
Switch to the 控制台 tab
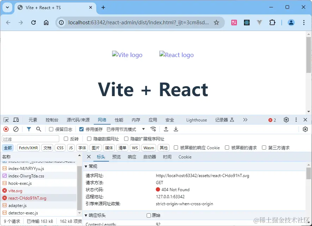pyautogui.click(x=52, y=120)
